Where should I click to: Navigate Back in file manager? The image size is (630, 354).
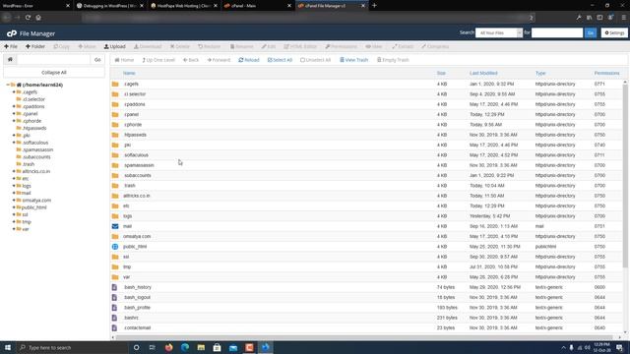tap(191, 60)
